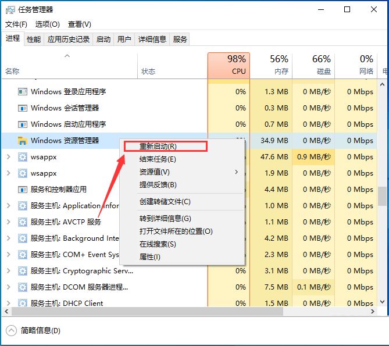The width and height of the screenshot is (389, 346).
Task: Open the 查看(V) menu
Action: pos(80,24)
